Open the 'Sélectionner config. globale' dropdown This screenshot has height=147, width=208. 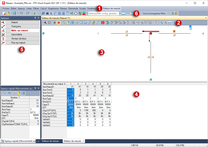[120, 13]
